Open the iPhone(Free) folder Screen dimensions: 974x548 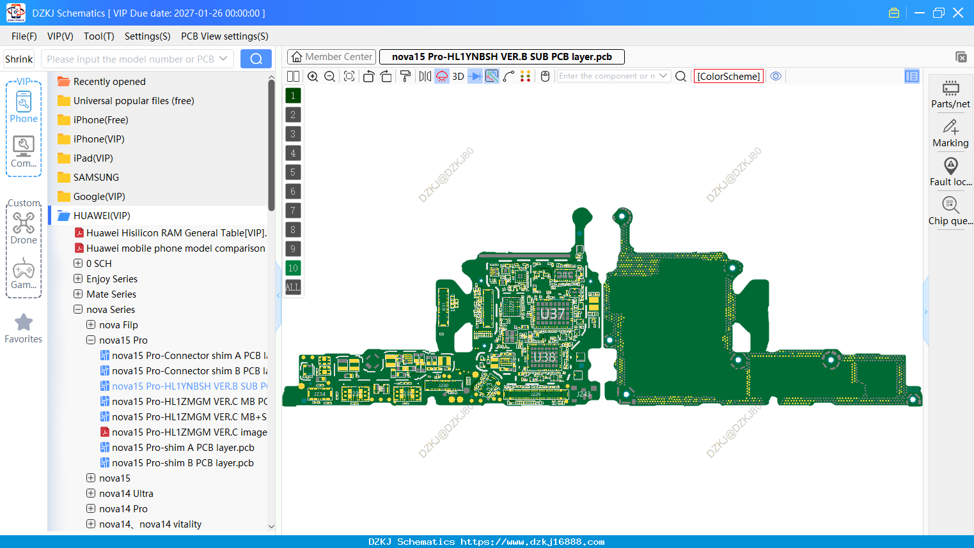[100, 119]
